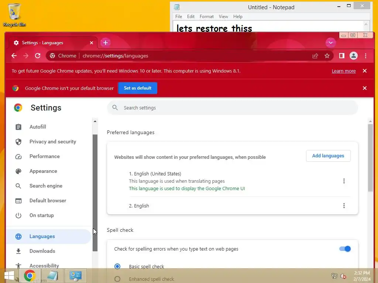The width and height of the screenshot is (378, 283).
Task: Click the main page scrollbar thumb
Action: [x=370, y=158]
